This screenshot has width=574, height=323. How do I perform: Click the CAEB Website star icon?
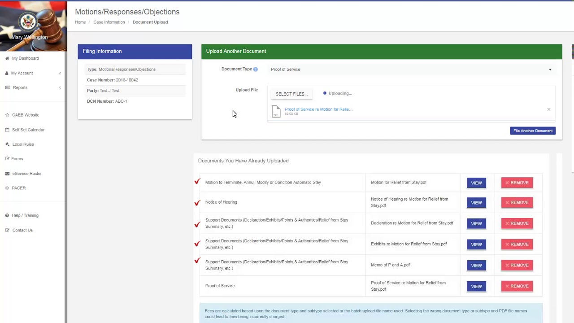coord(7,115)
